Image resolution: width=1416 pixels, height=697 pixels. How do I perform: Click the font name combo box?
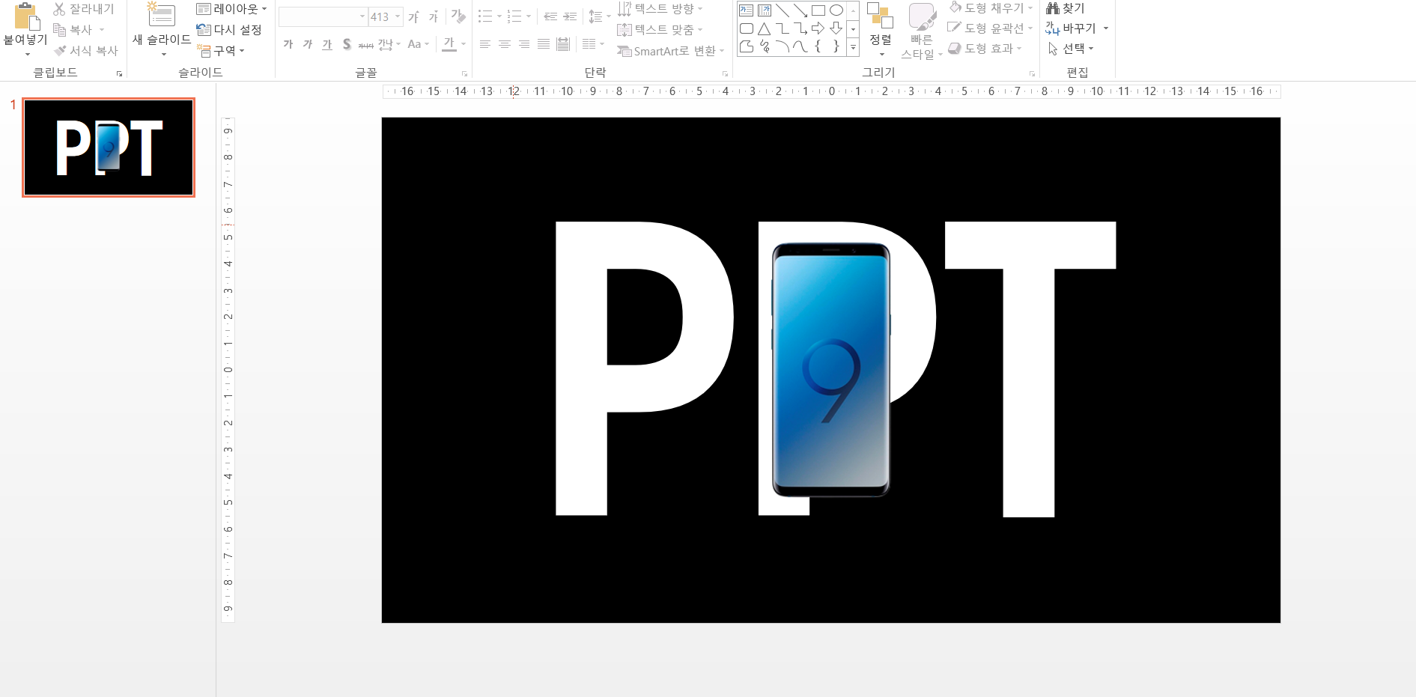coord(323,16)
